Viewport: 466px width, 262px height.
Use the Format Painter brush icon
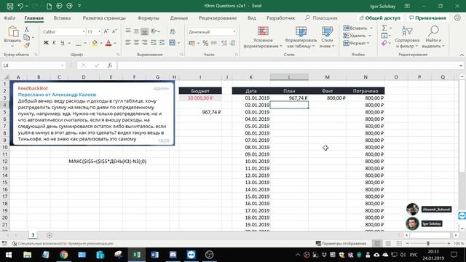click(26, 45)
